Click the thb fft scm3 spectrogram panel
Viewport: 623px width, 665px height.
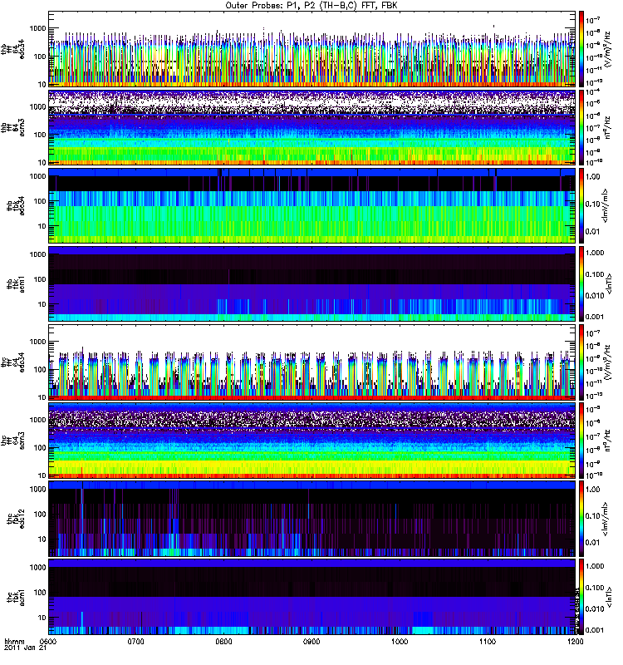tap(312, 127)
